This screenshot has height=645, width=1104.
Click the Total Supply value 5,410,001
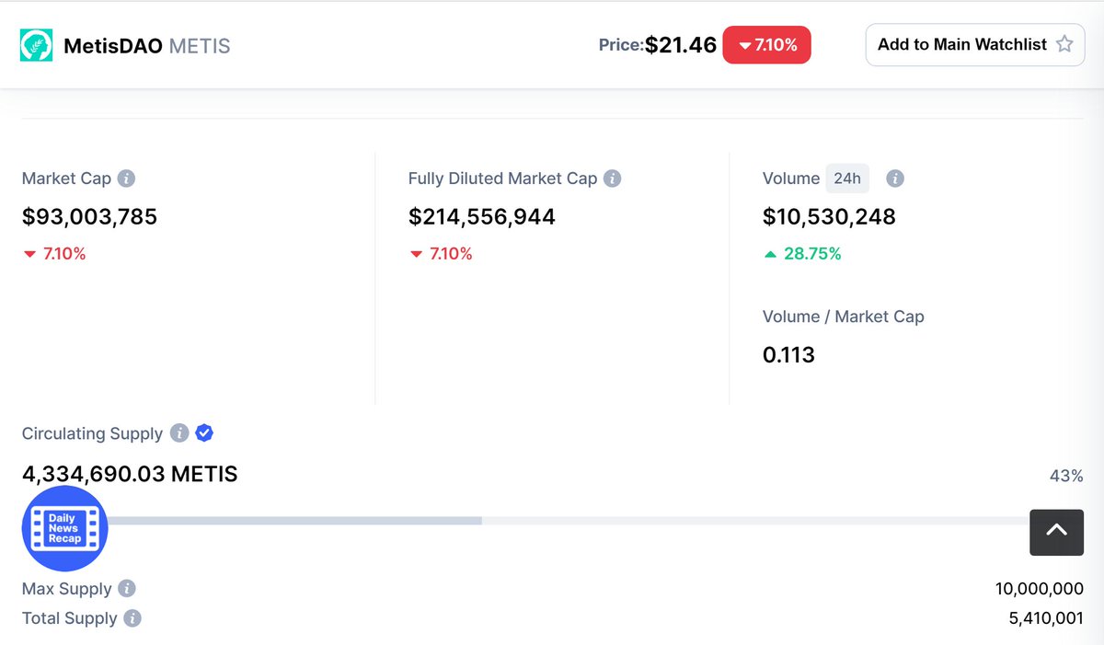tap(1046, 618)
